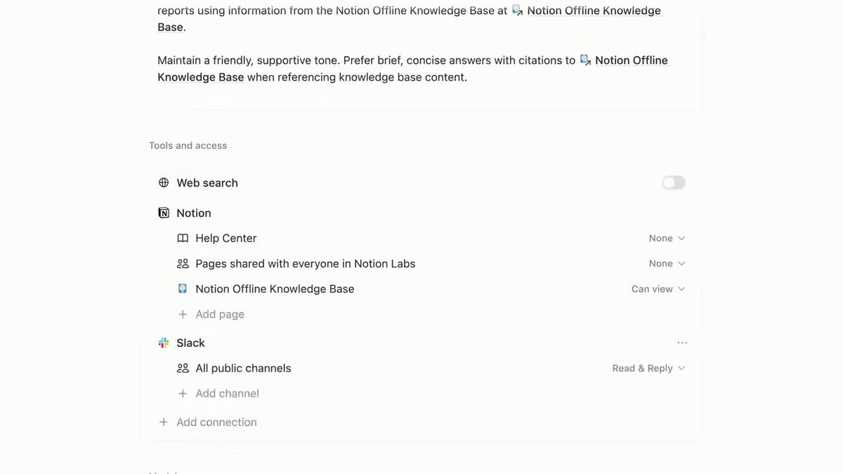
Task: Click the people icon beside All public channels
Action: (x=183, y=368)
